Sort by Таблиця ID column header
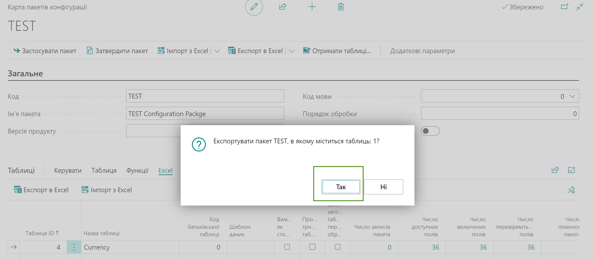 [x=42, y=233]
